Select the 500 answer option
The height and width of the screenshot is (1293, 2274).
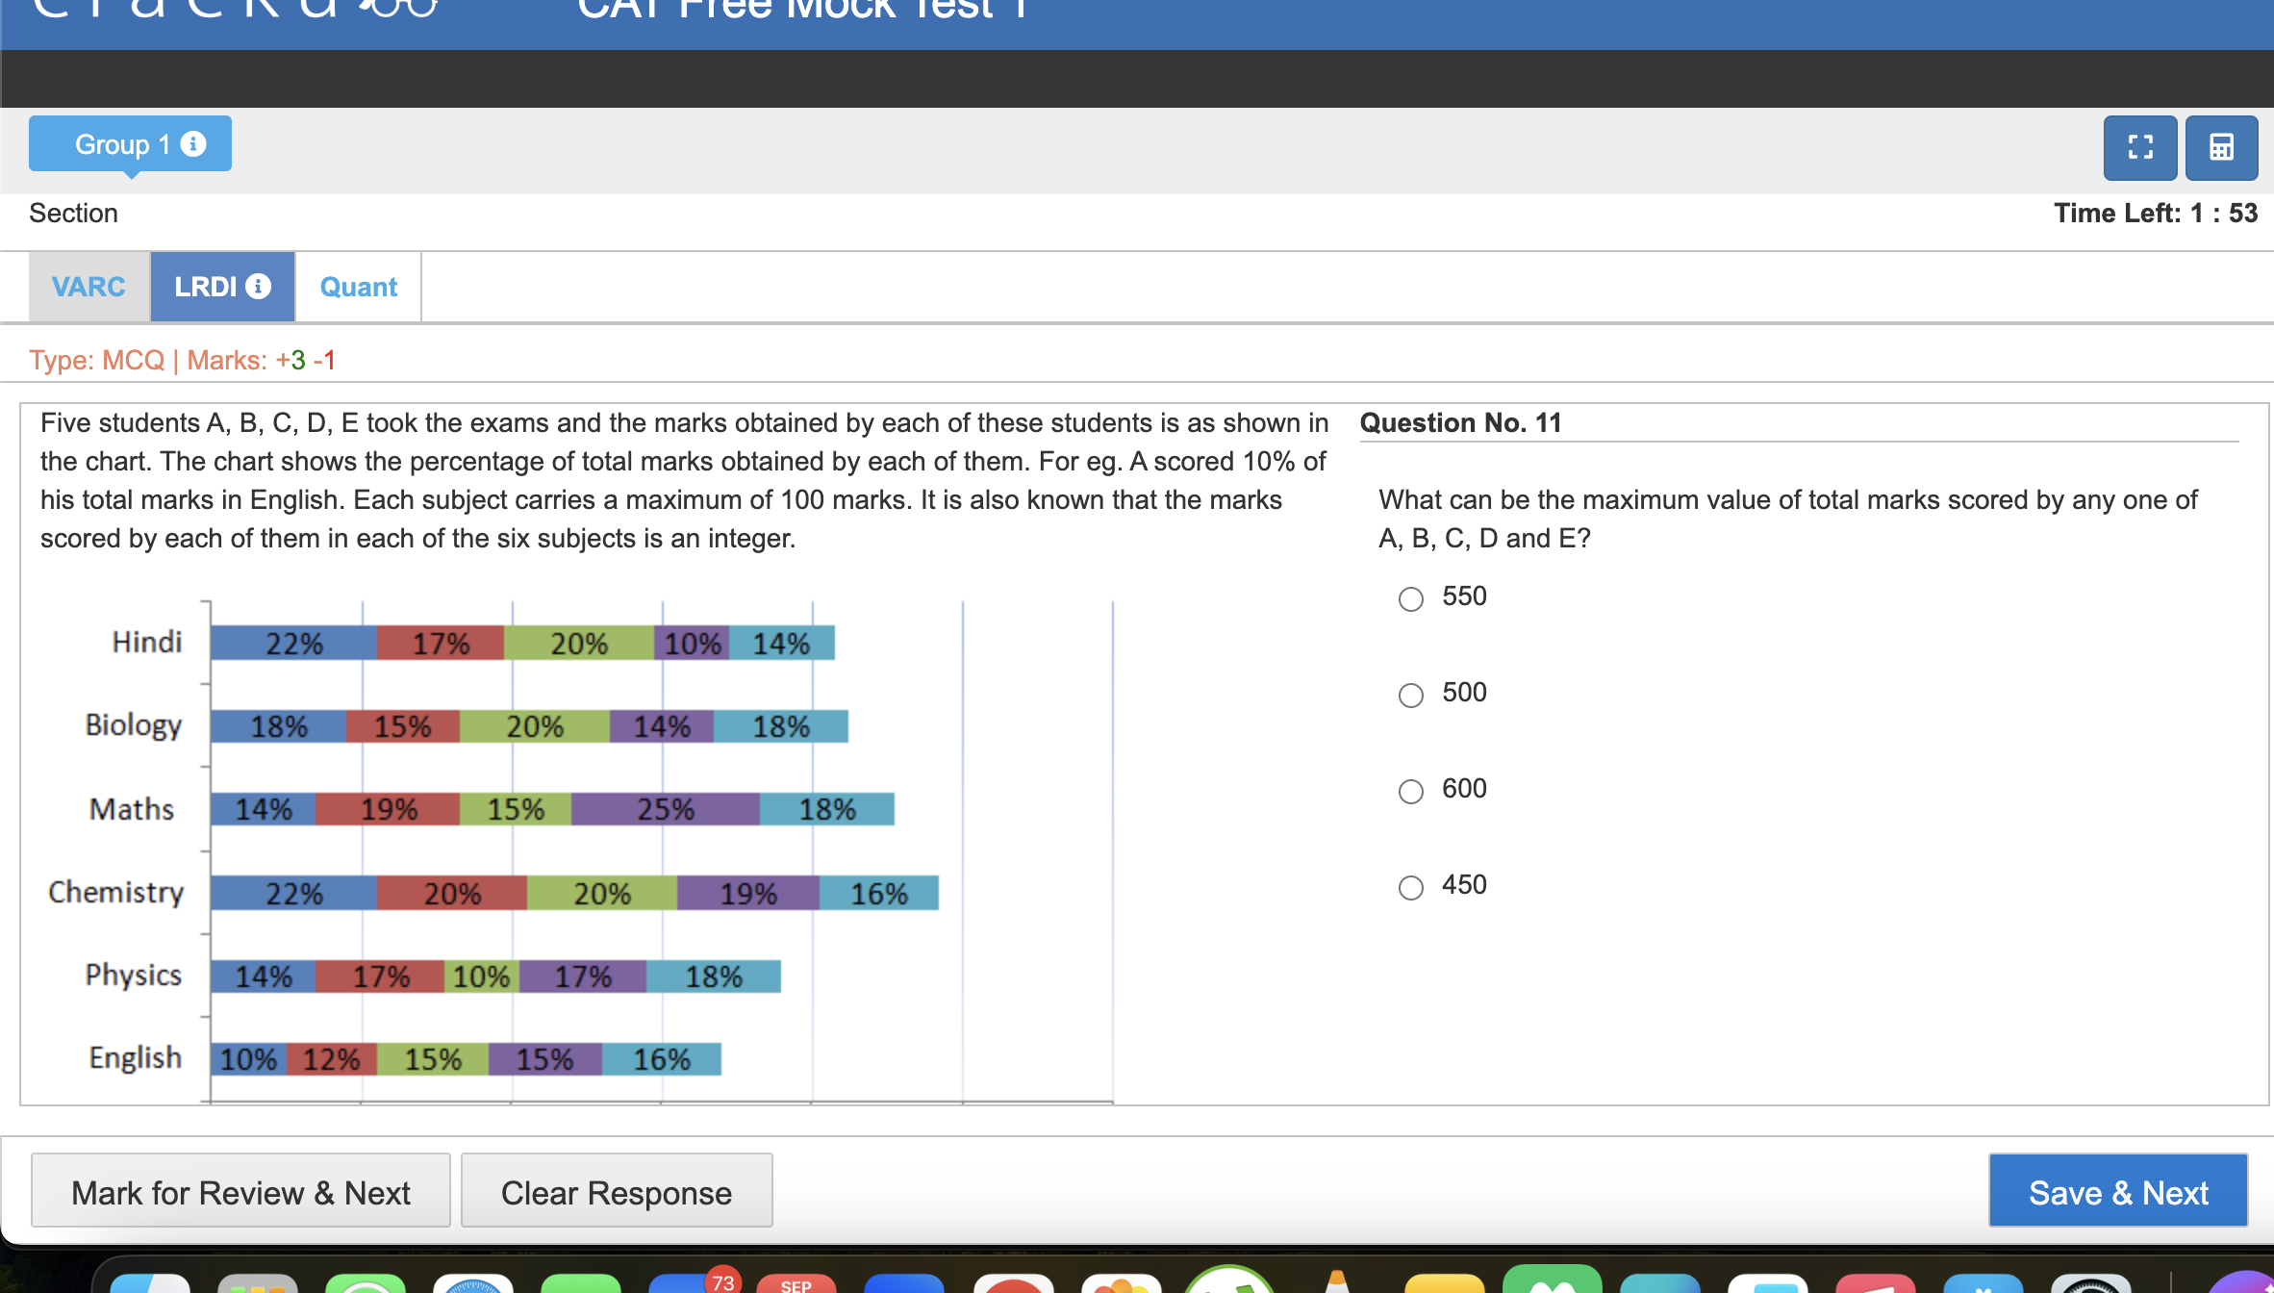[1410, 695]
